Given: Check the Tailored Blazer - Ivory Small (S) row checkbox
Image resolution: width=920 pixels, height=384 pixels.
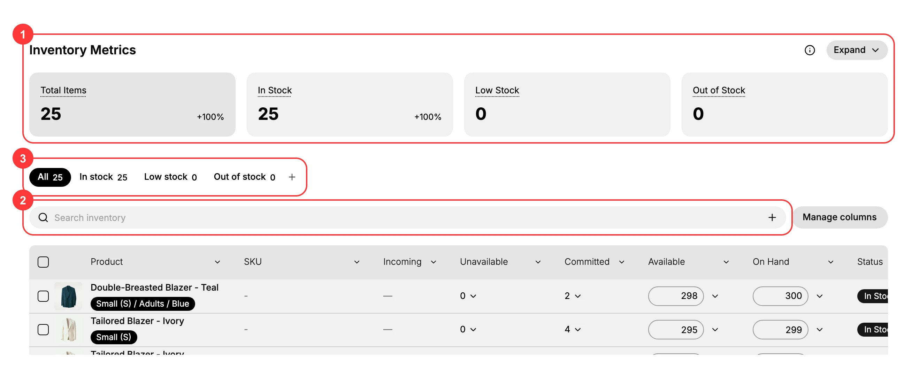Looking at the screenshot, I should click(x=43, y=329).
